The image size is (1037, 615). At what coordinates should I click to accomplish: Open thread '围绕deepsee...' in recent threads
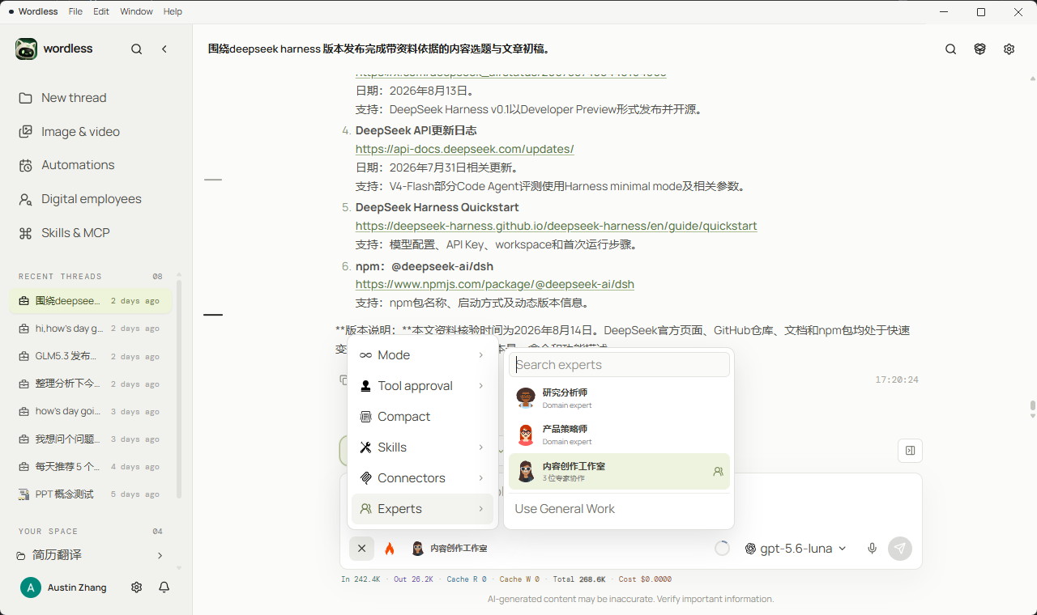pyautogui.click(x=91, y=301)
